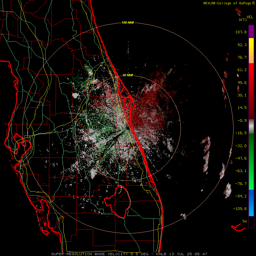This screenshot has height=256, width=256.
Task: Select the -94.2 velocity scale value
Action: 241,196
